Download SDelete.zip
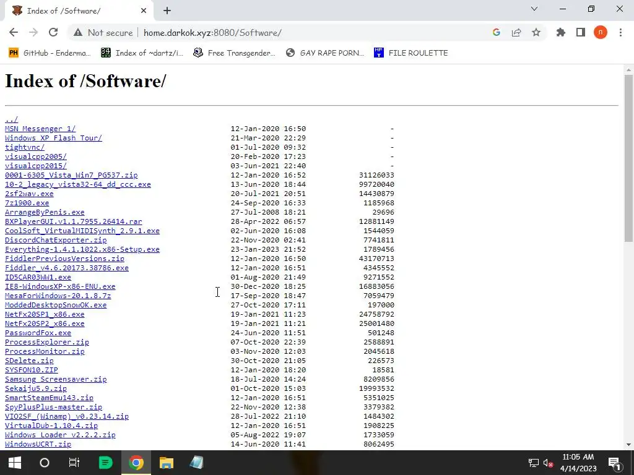Image resolution: width=634 pixels, height=475 pixels. [29, 361]
